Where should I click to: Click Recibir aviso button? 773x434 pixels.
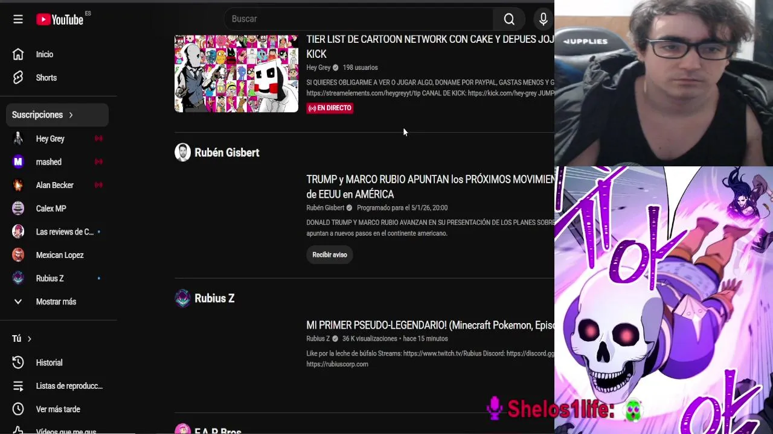click(x=330, y=255)
